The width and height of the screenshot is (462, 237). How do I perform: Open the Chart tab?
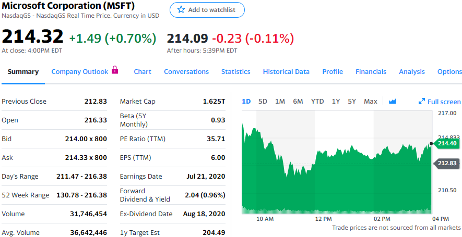(x=143, y=72)
